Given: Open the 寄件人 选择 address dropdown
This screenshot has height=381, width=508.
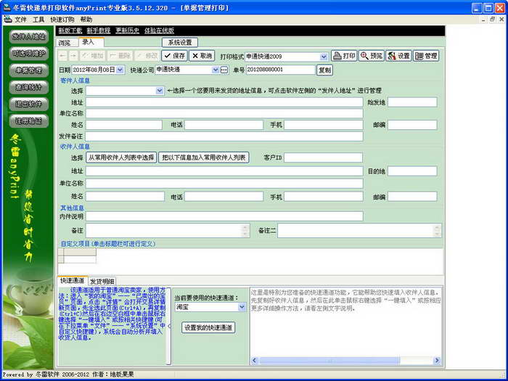Looking at the screenshot, I should tap(160, 91).
